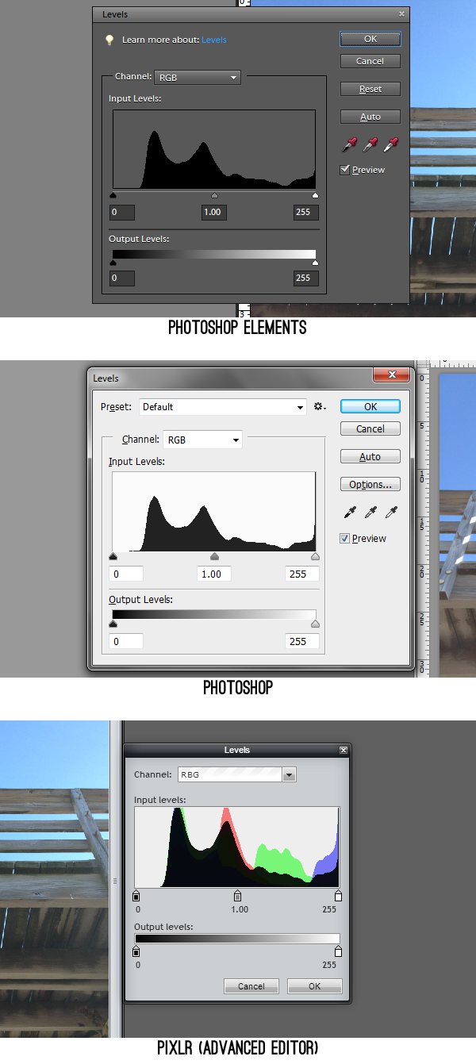The image size is (476, 1064).
Task: Select black point eyedropper in Photoshop Elements Levels
Action: [x=349, y=144]
